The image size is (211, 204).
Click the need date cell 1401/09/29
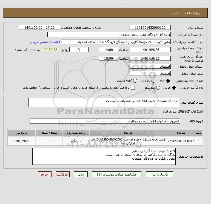[x=22, y=141]
